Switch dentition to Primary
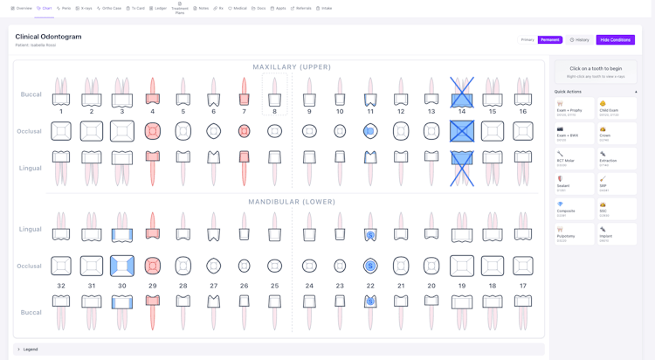Image resolution: width=655 pixels, height=360 pixels. pyautogui.click(x=527, y=39)
